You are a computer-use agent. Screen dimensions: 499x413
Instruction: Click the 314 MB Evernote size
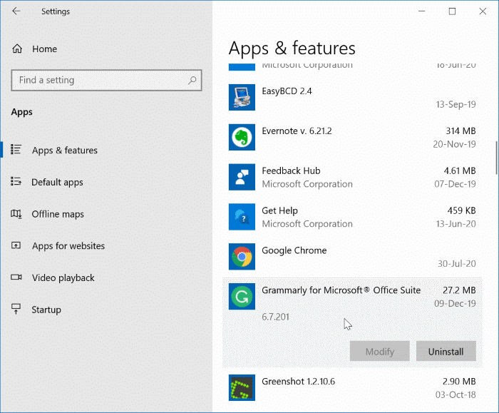point(461,131)
